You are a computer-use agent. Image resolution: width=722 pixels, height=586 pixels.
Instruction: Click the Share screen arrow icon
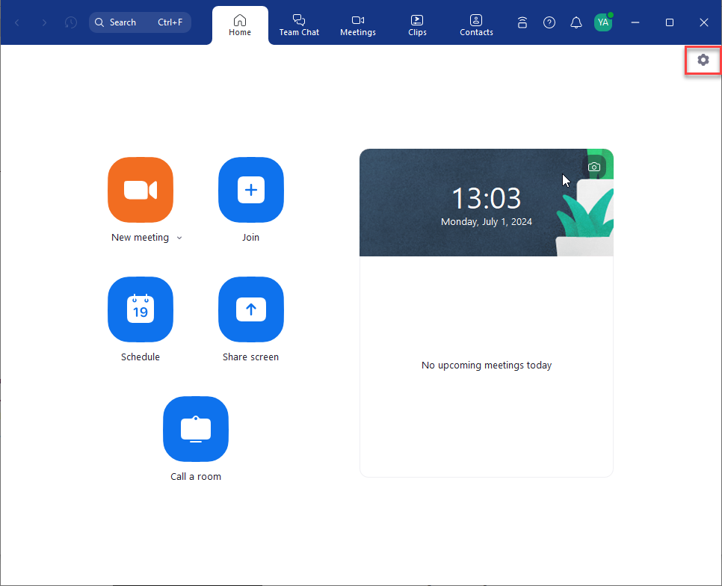pos(250,309)
